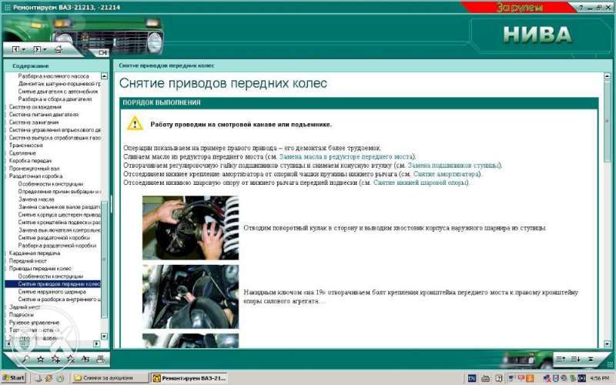Go forward with the right arrow button

[36, 49]
